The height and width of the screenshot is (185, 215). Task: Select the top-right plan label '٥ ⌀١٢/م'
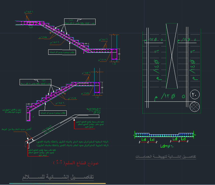coord(187,40)
